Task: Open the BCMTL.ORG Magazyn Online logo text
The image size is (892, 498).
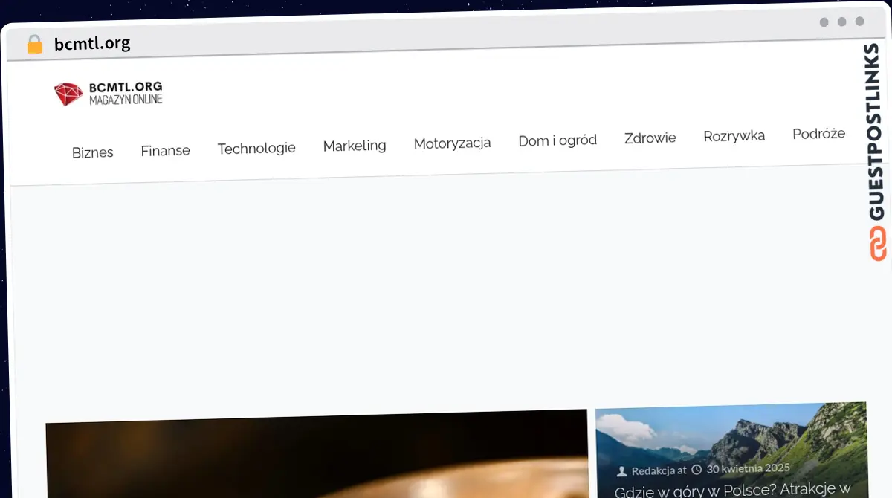Action: (126, 93)
